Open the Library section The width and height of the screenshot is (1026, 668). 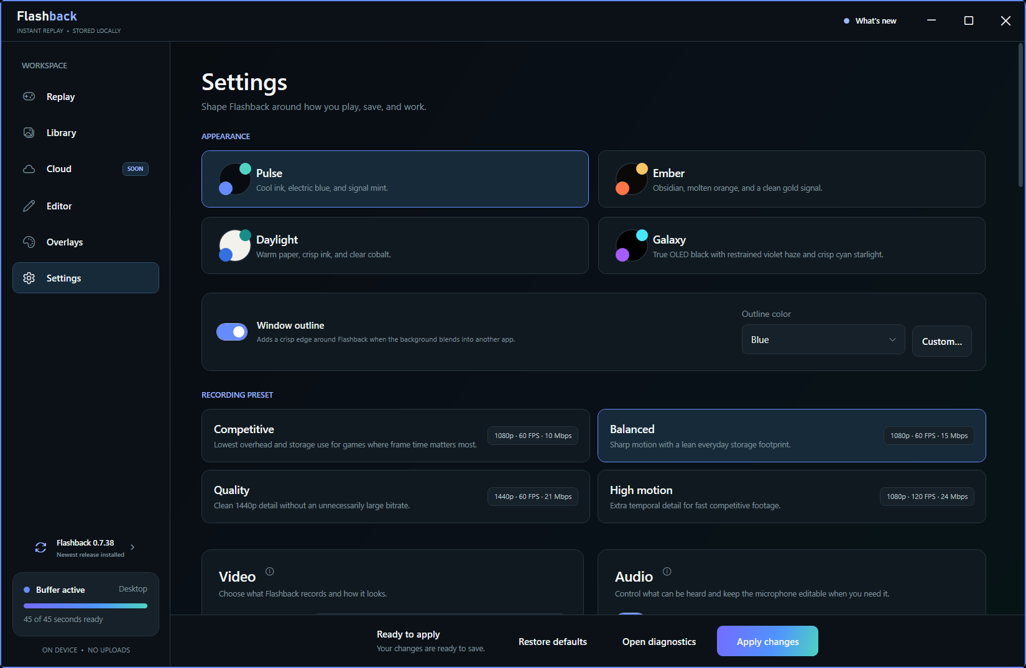86,132
